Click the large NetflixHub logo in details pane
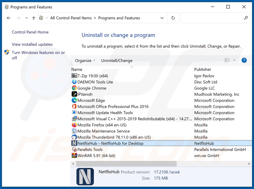The height and width of the screenshot is (189, 254). tap(85, 176)
